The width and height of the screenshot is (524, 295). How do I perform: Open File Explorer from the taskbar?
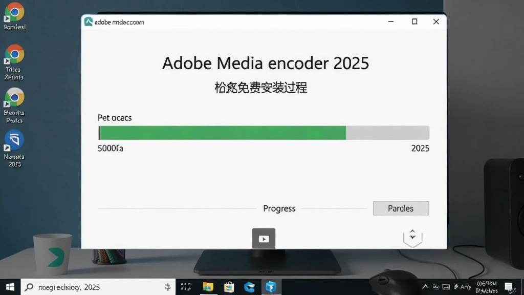point(208,287)
